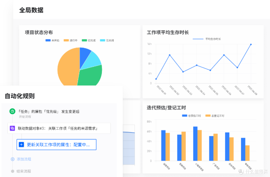Screen dimensions: 270x177
Task: Toggle the 已完成 legend item
Action: click(x=88, y=40)
